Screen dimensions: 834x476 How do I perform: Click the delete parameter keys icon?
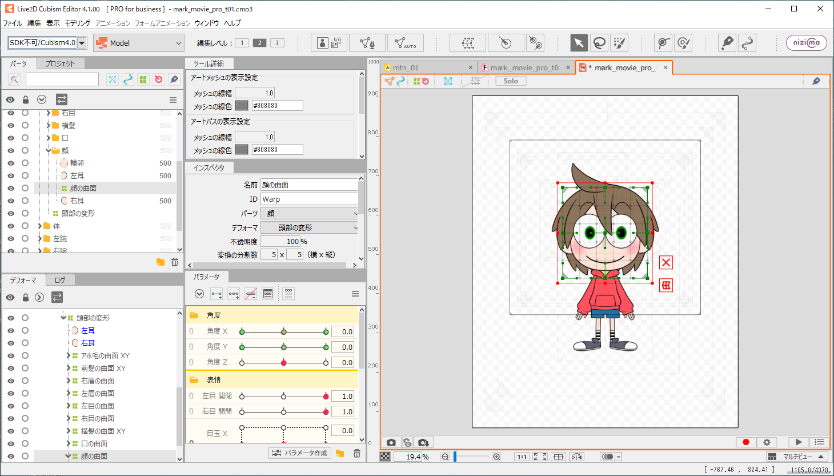pyautogui.click(x=251, y=294)
